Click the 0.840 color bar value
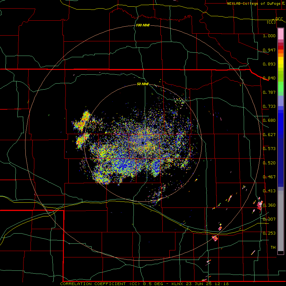The height and width of the screenshot is (286, 286). (x=269, y=78)
